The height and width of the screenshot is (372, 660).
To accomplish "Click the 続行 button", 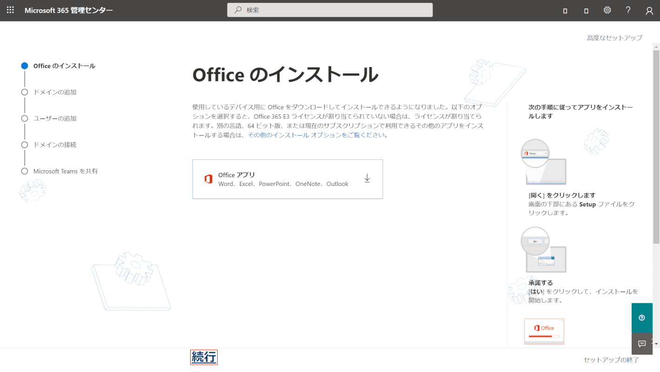I will coord(204,357).
